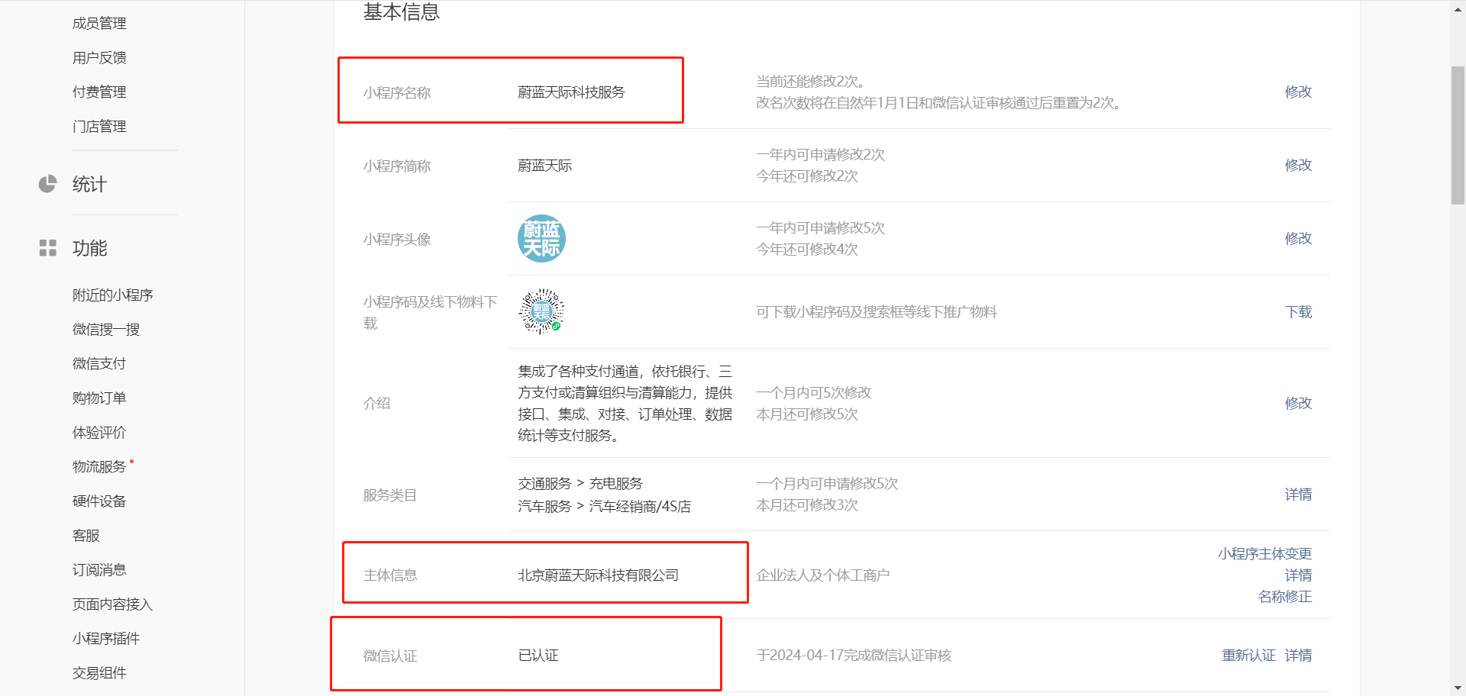This screenshot has height=696, width=1466.
Task: Open 物流服务 in the sidebar
Action: click(x=99, y=467)
